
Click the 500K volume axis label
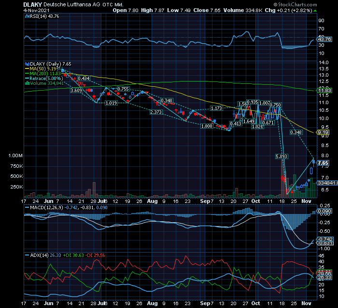click(x=16, y=176)
